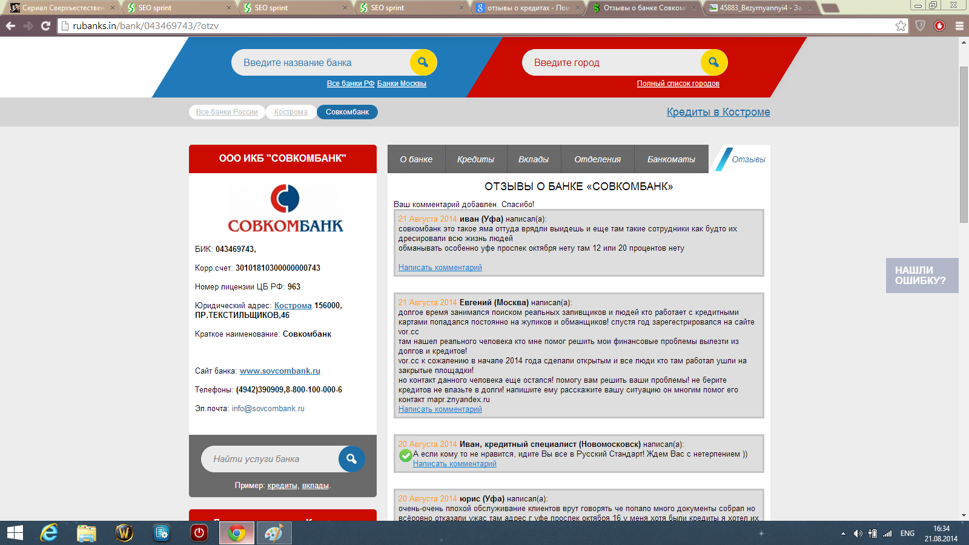Screen dimensions: 969x545
Task: Click the 'Банки Москвы' link
Action: click(402, 84)
